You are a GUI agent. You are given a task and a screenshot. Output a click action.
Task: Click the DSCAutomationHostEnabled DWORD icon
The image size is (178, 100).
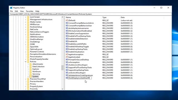click(x=67, y=31)
